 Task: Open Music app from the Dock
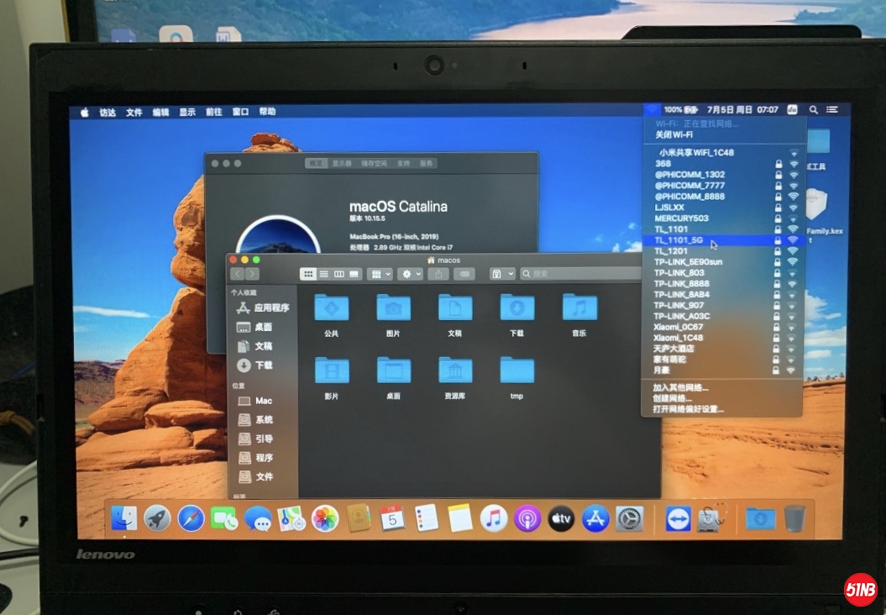[493, 518]
